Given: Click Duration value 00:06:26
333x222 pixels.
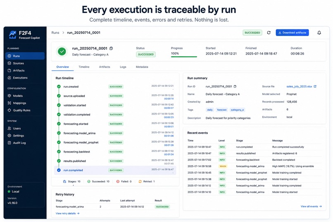Looking at the screenshot, I should (297, 53).
